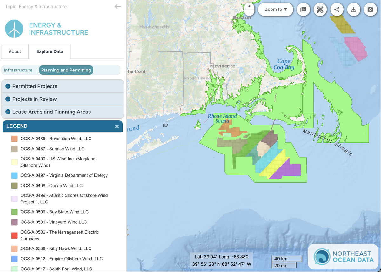The image size is (381, 272).
Task: Click the Ocean Wind LLC olive swatch
Action: tap(14, 186)
